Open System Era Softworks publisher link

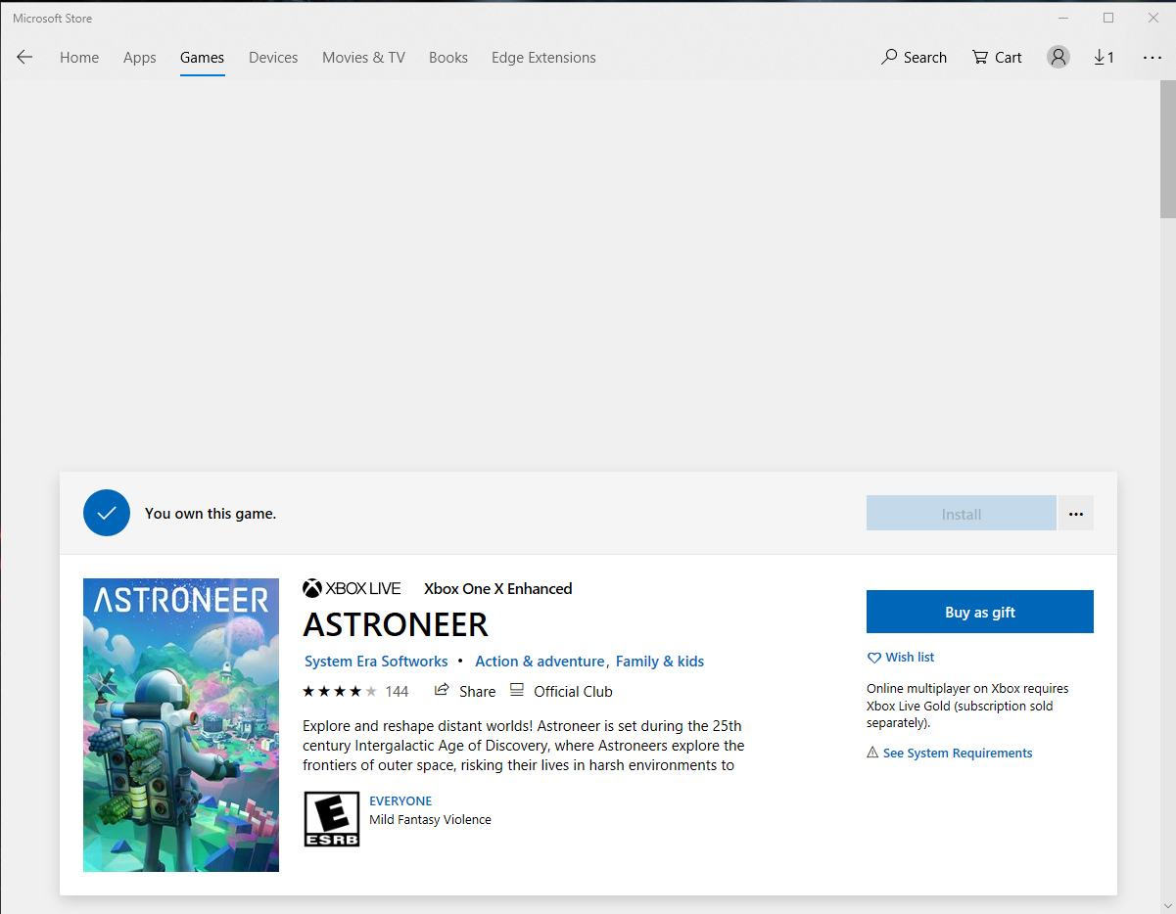(x=376, y=662)
